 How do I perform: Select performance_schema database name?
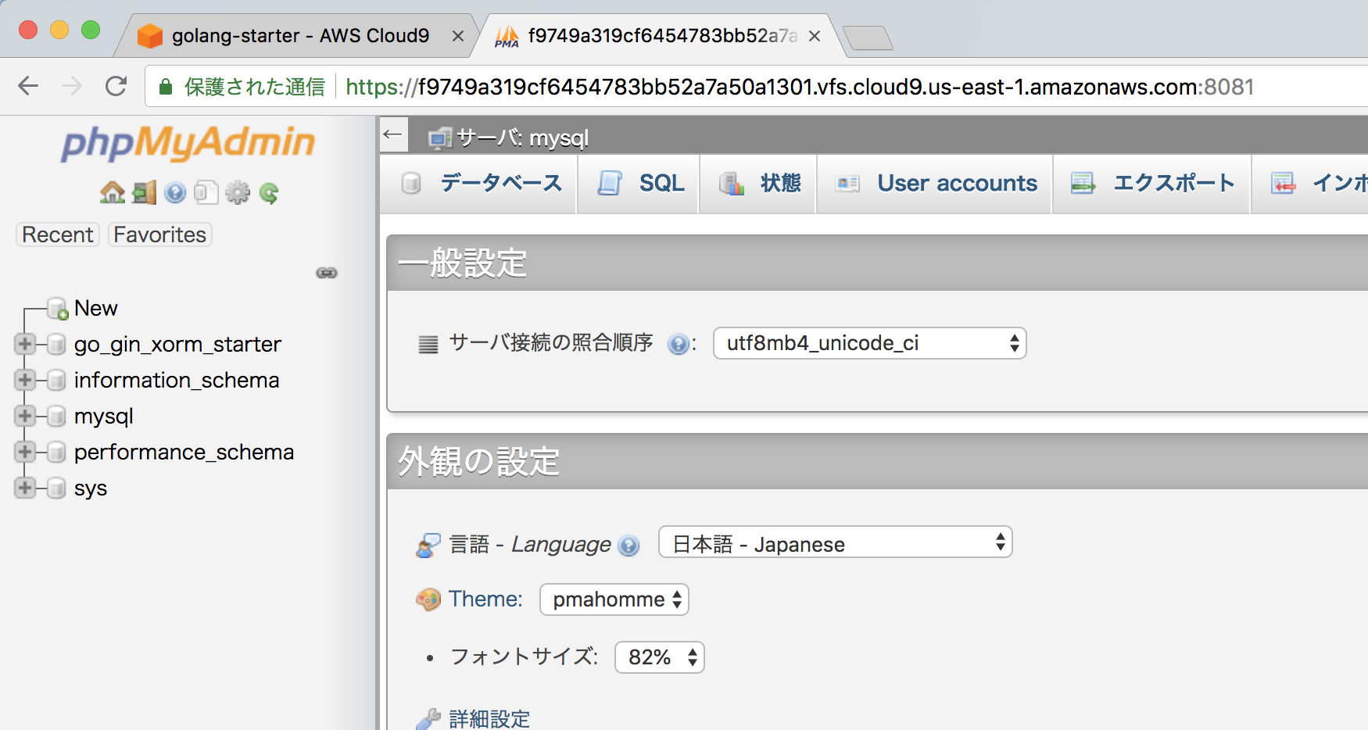pos(184,452)
